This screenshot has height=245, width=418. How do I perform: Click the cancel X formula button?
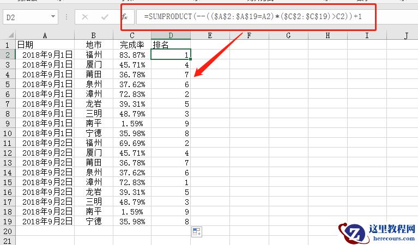tap(85, 17)
